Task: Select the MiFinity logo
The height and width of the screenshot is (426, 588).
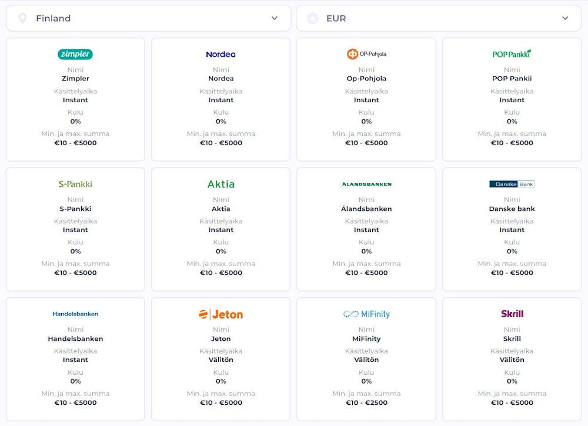Action: pos(366,314)
